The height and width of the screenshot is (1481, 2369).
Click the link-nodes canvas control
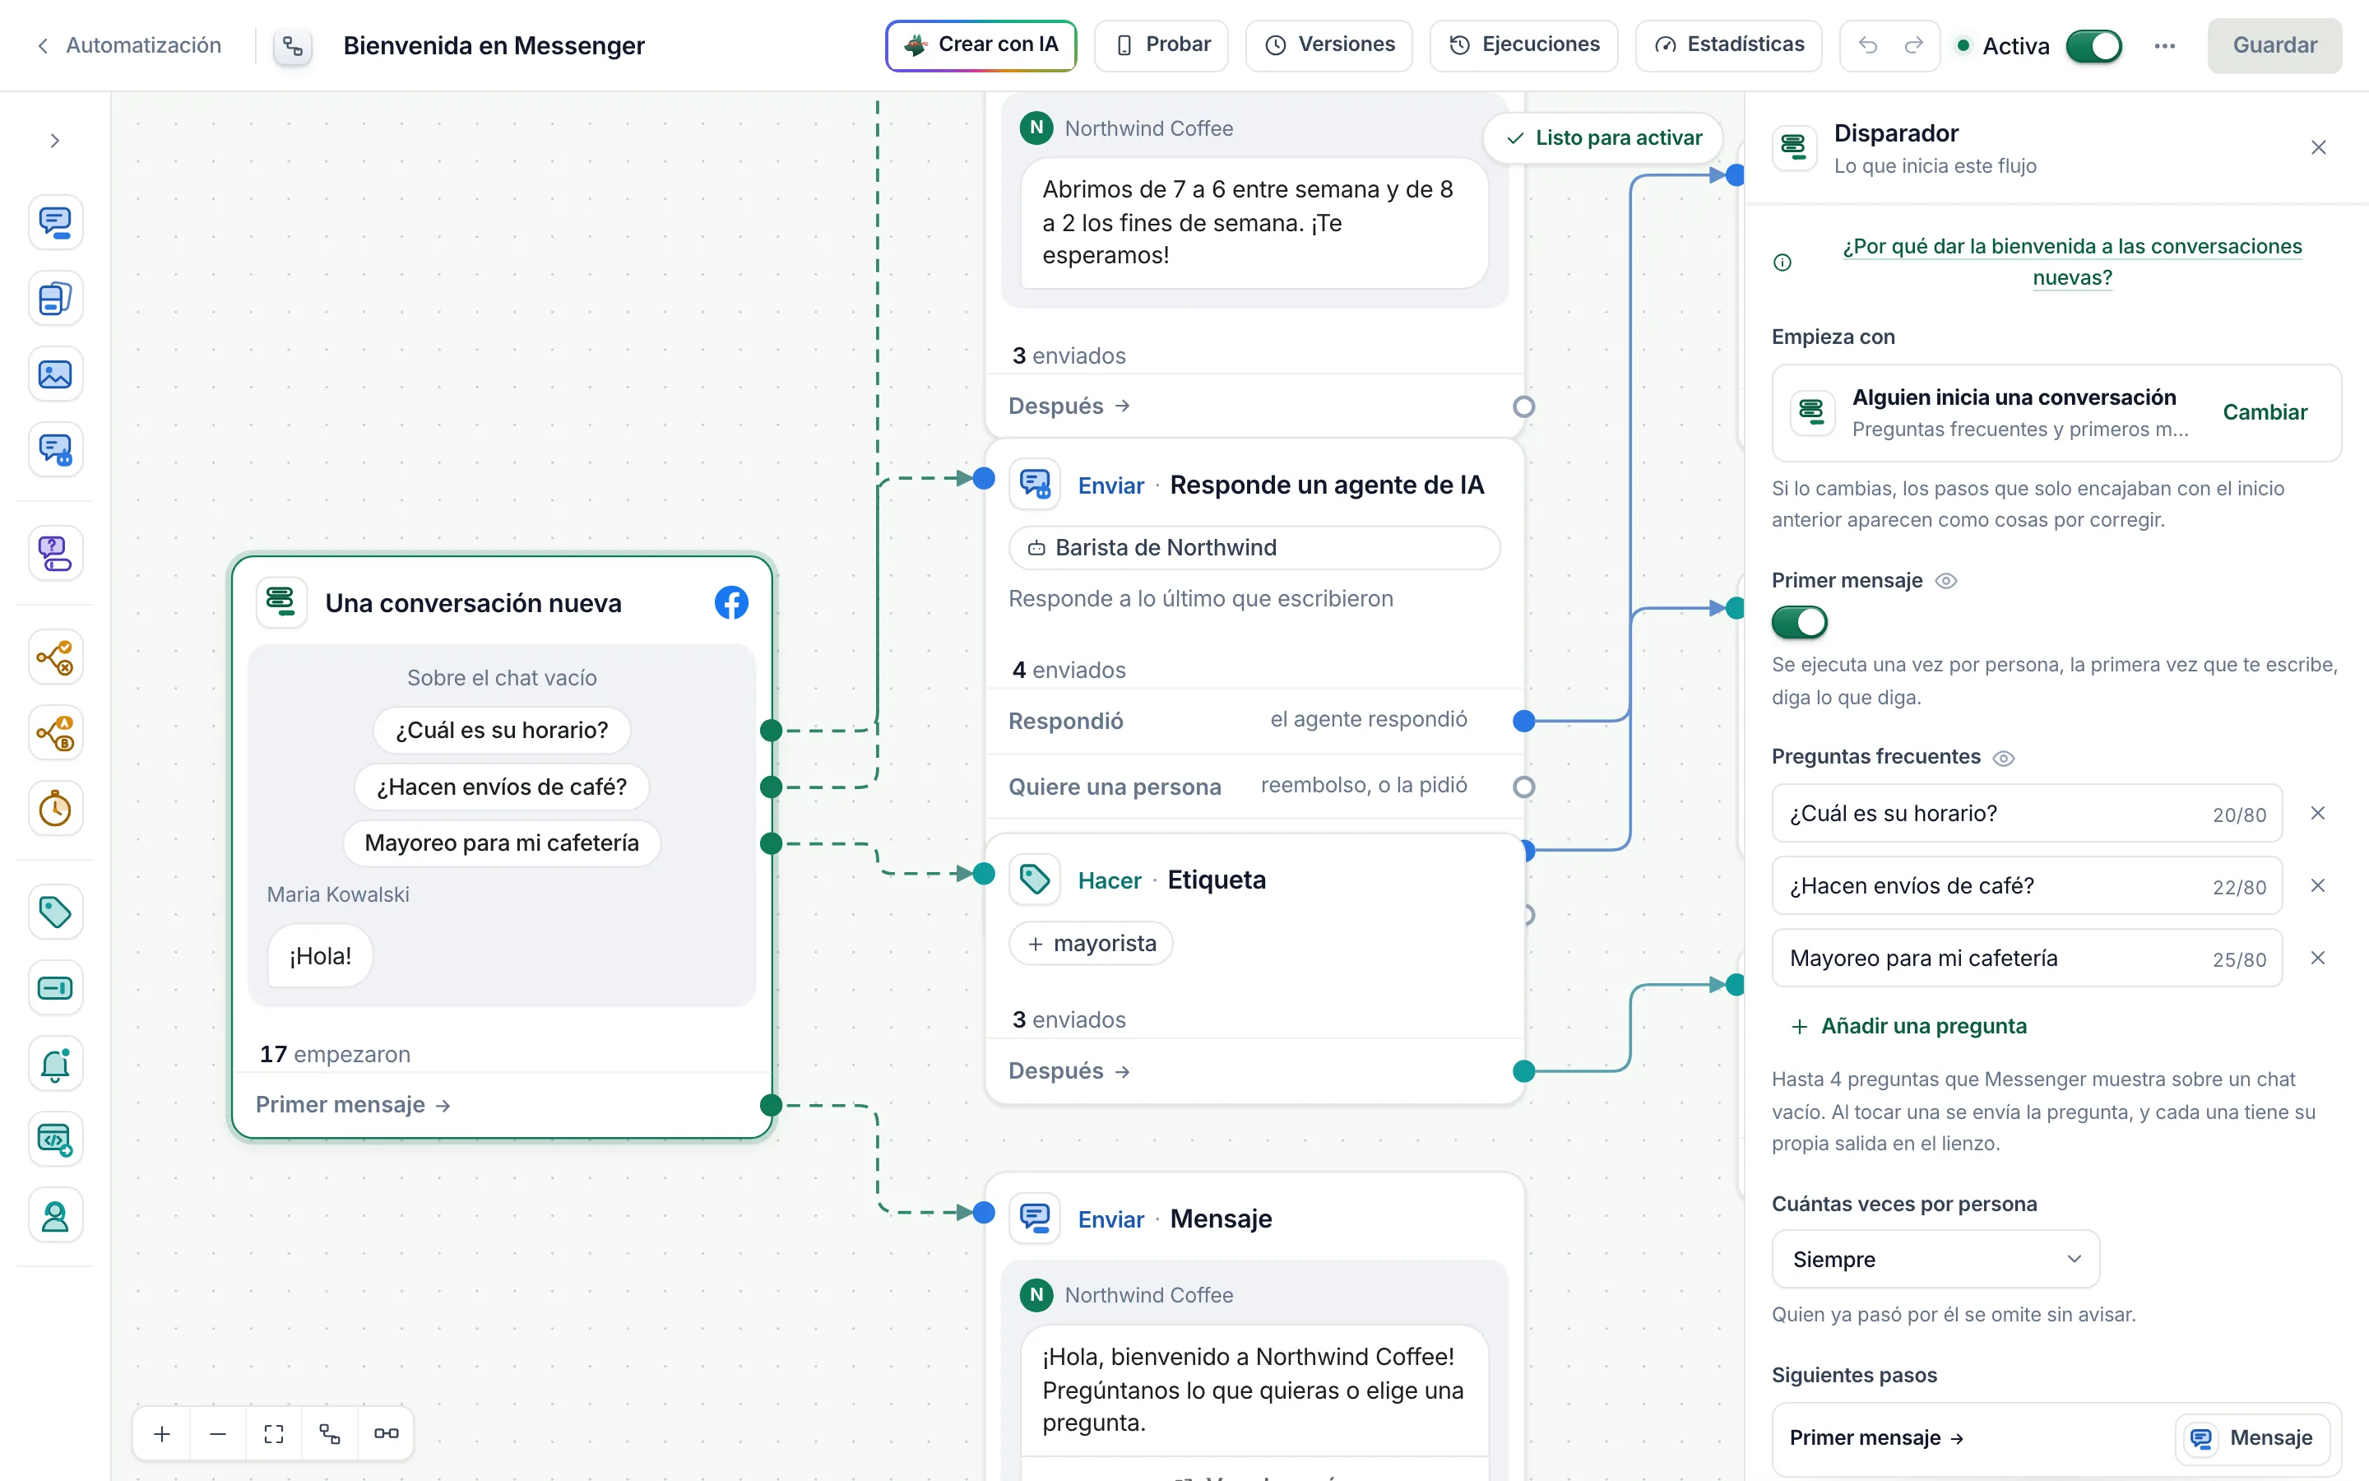tap(386, 1433)
